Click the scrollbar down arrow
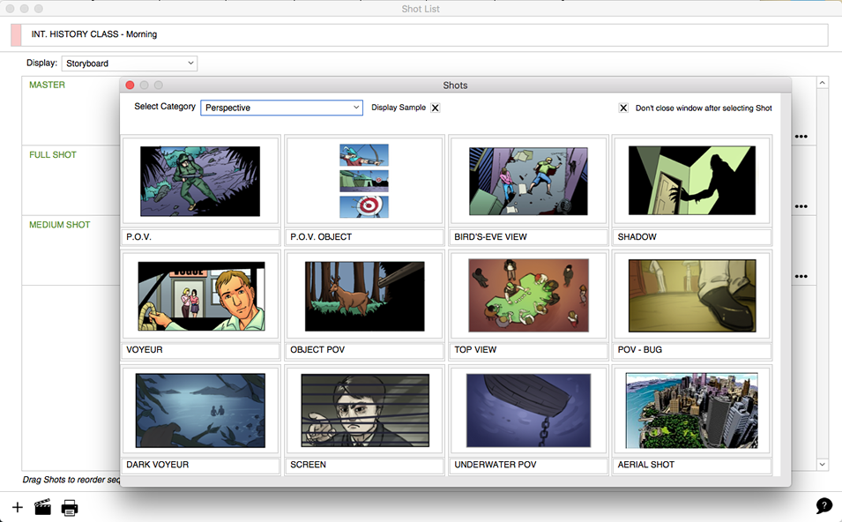The width and height of the screenshot is (842, 522). click(823, 464)
